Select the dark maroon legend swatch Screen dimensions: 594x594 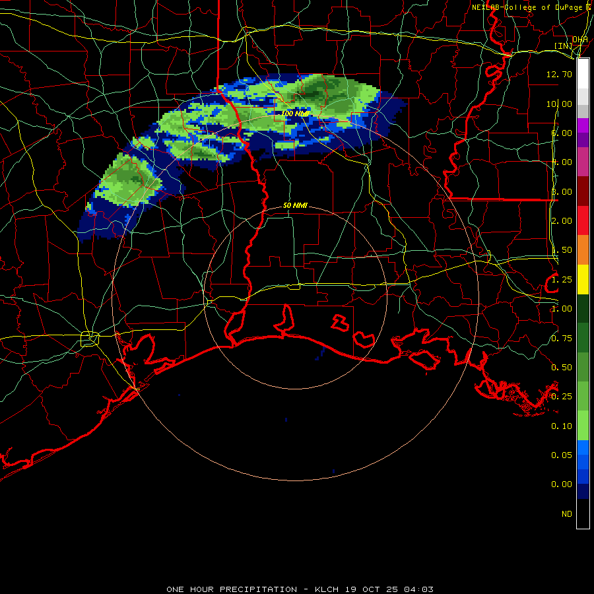point(583,191)
